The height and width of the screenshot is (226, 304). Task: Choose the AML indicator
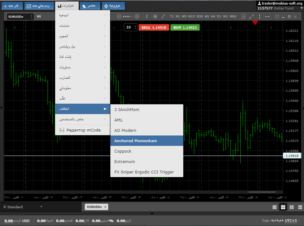[x=147, y=120]
